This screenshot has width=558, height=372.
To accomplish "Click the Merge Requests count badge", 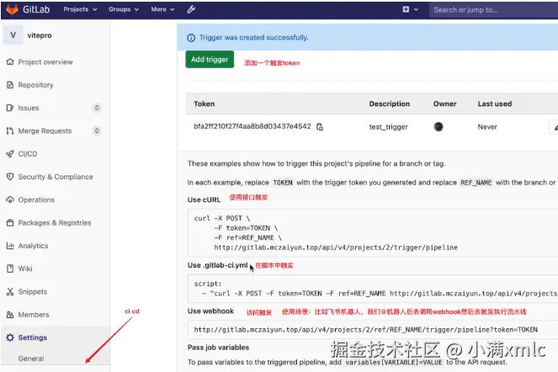I will (x=97, y=131).
